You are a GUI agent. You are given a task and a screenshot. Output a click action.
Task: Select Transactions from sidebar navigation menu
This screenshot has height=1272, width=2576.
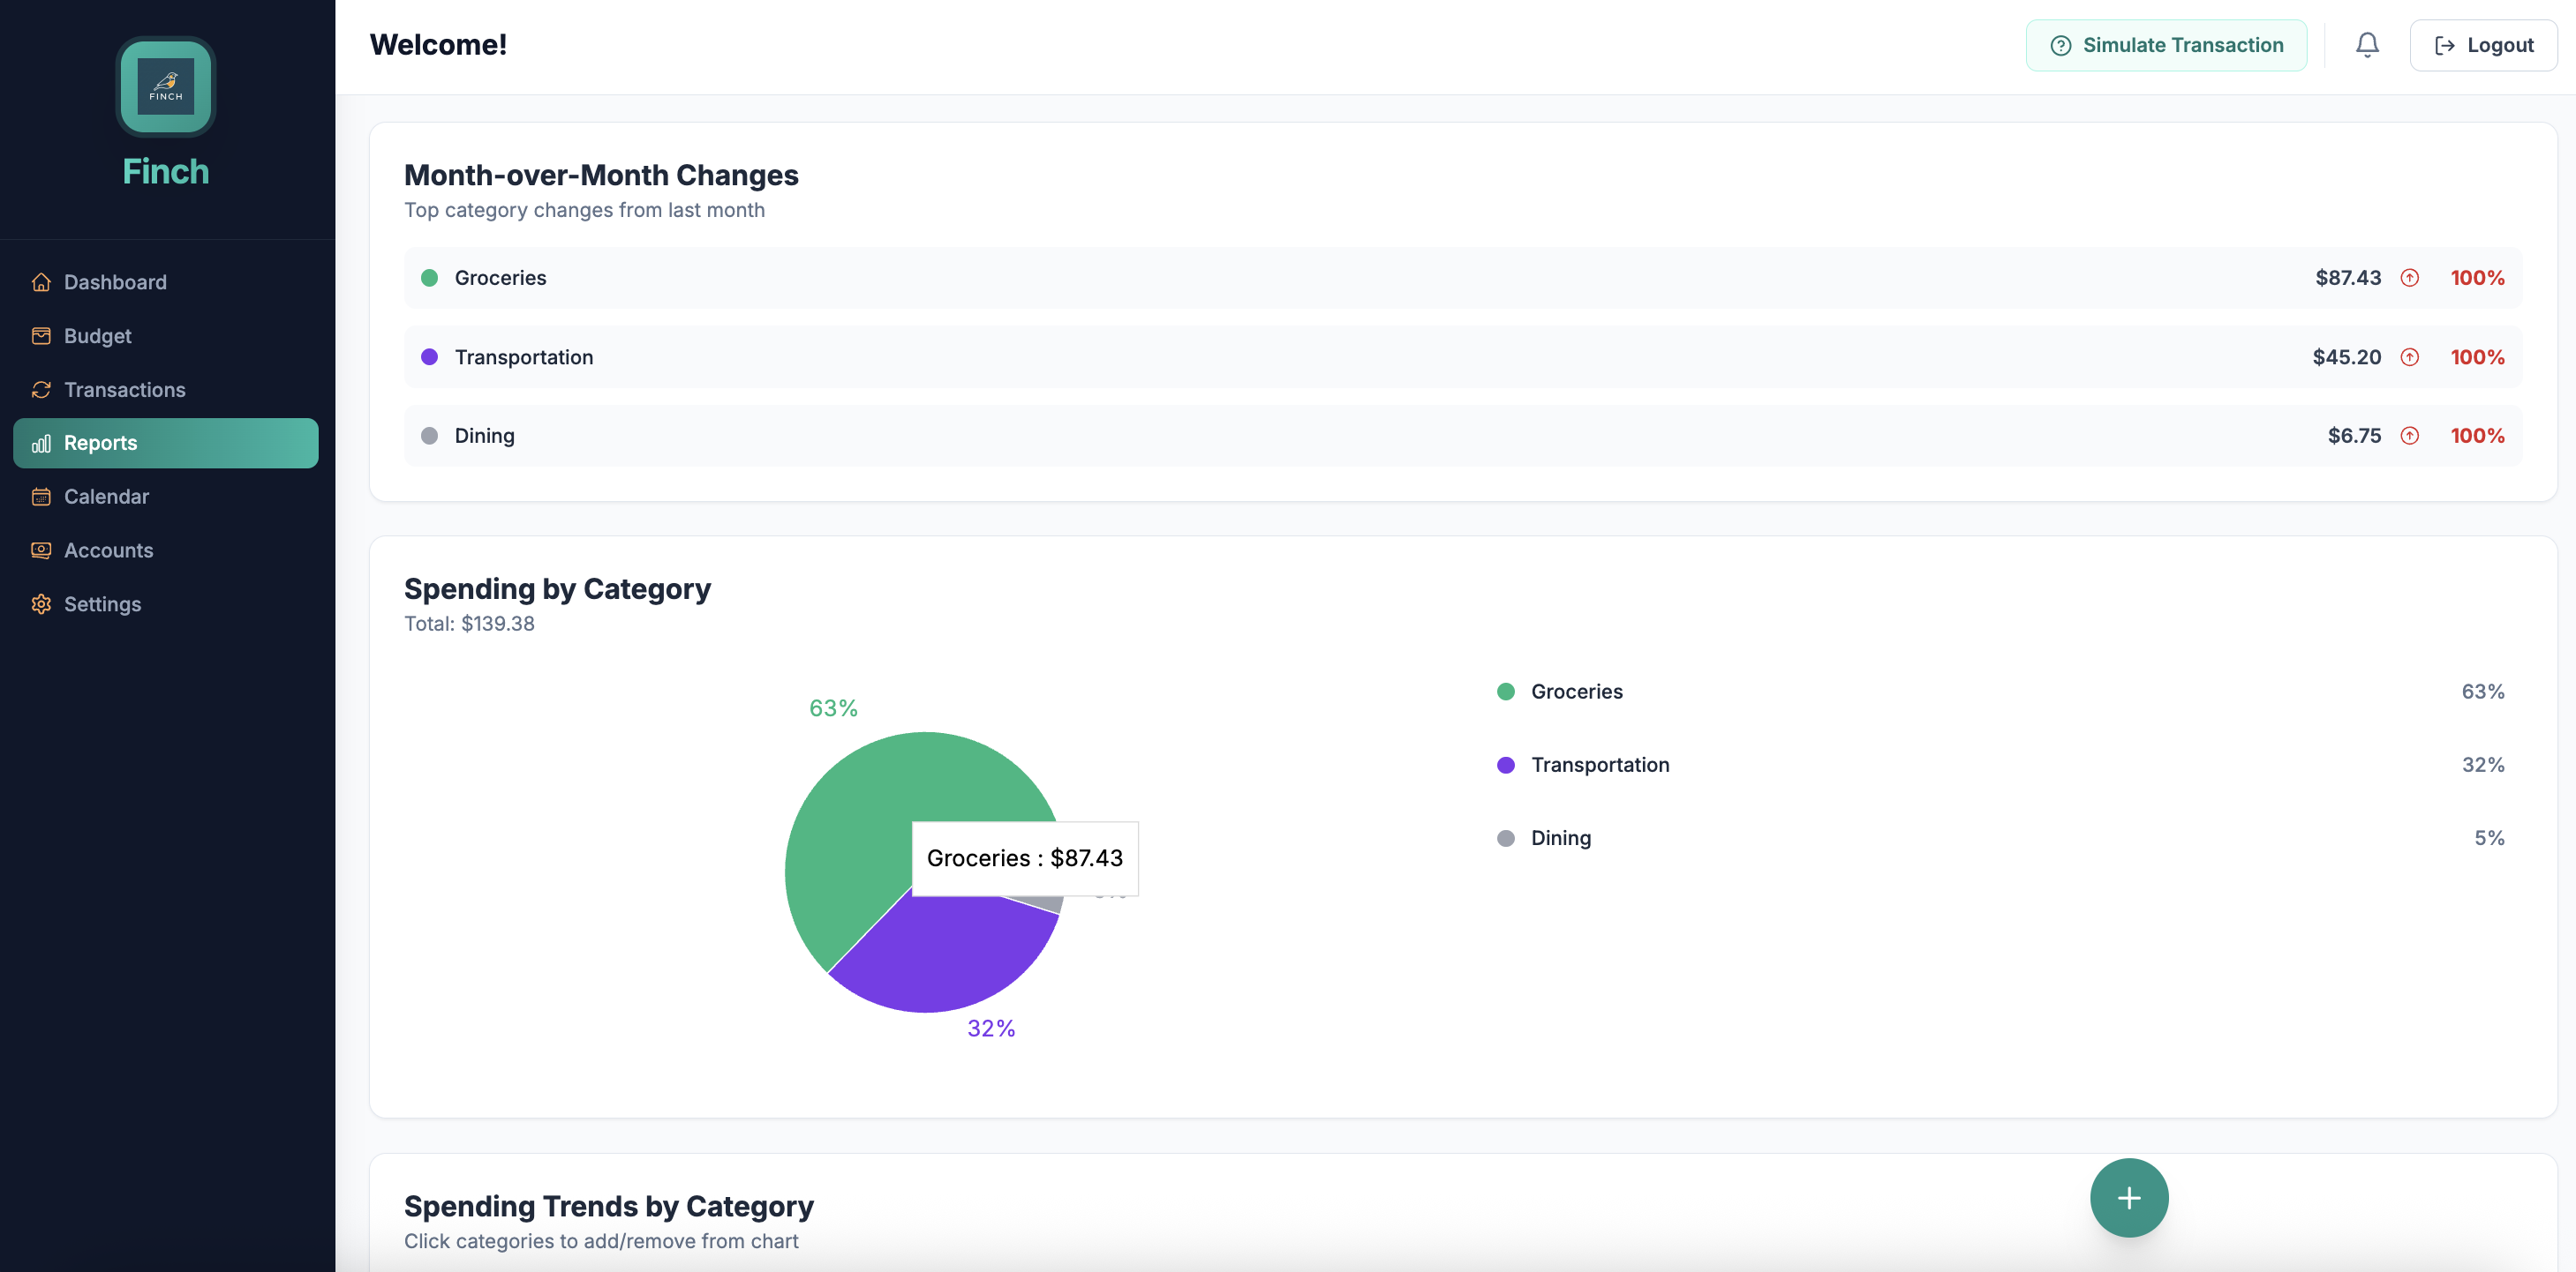pos(123,390)
